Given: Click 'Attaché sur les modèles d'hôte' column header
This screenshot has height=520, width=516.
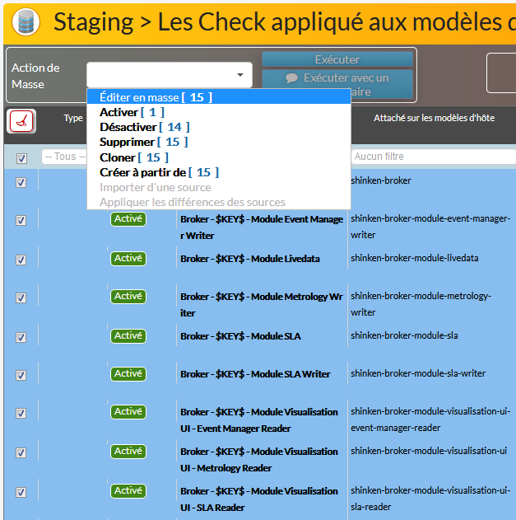Looking at the screenshot, I should tap(434, 118).
